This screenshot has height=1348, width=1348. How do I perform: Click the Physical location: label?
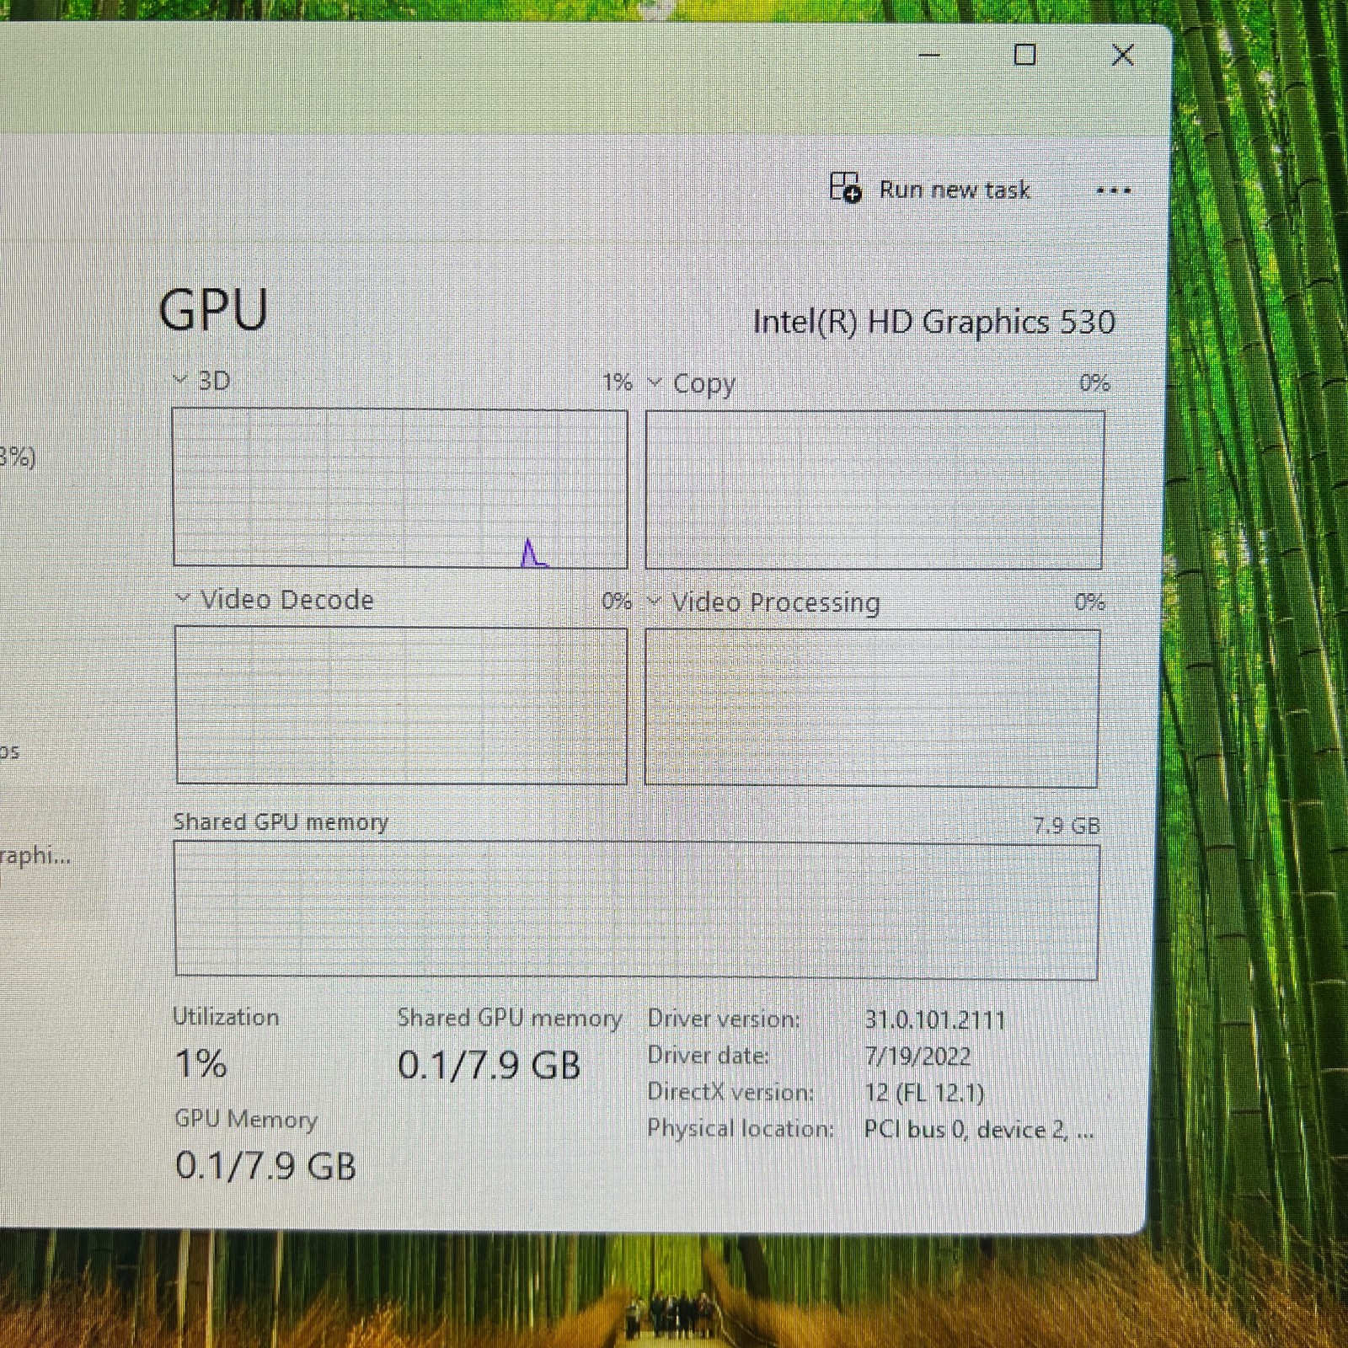[741, 1128]
